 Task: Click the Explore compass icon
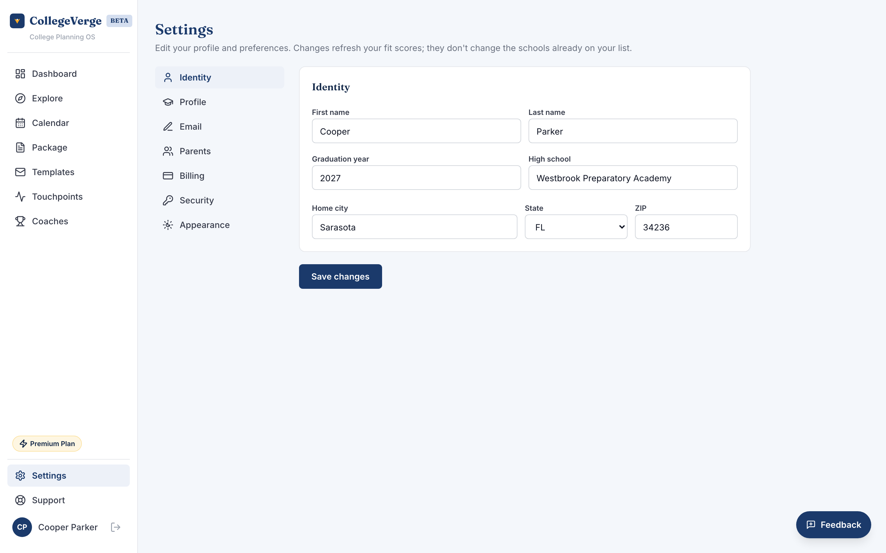pos(20,98)
